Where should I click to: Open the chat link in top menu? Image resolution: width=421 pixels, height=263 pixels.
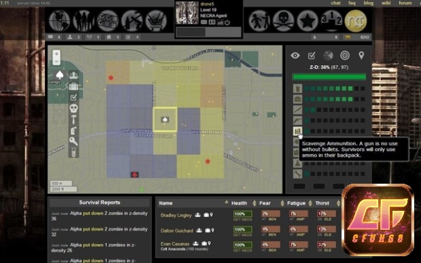tap(335, 3)
